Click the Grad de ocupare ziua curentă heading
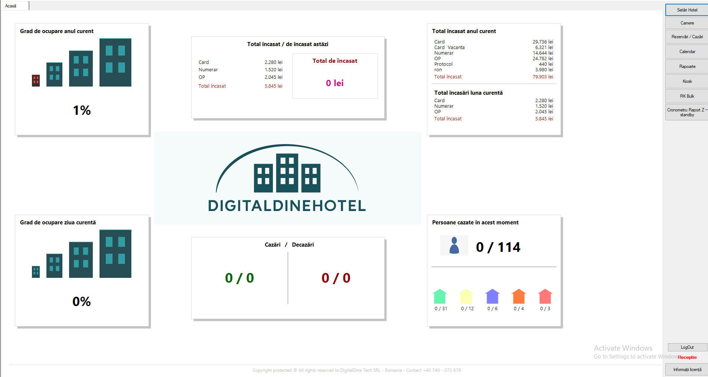 (x=58, y=222)
